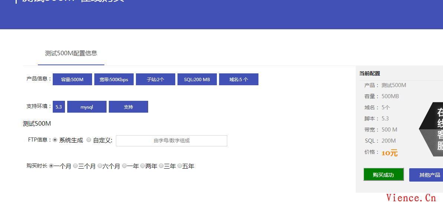Click the FTP username input field

[x=171, y=141]
